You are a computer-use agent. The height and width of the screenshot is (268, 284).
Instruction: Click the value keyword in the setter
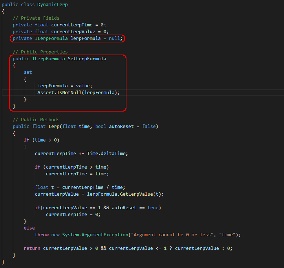tap(83, 86)
